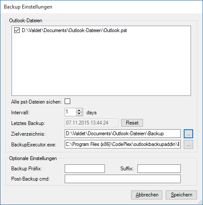Enable 'Alle pst-Dateien sichen' checkbox
Image resolution: width=203 pixels, height=205 pixels.
pyautogui.click(x=67, y=101)
